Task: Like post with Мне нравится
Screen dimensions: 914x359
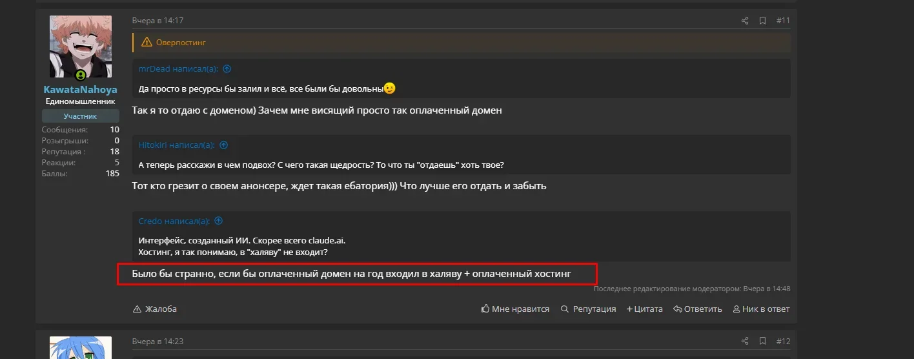Action: coord(515,309)
